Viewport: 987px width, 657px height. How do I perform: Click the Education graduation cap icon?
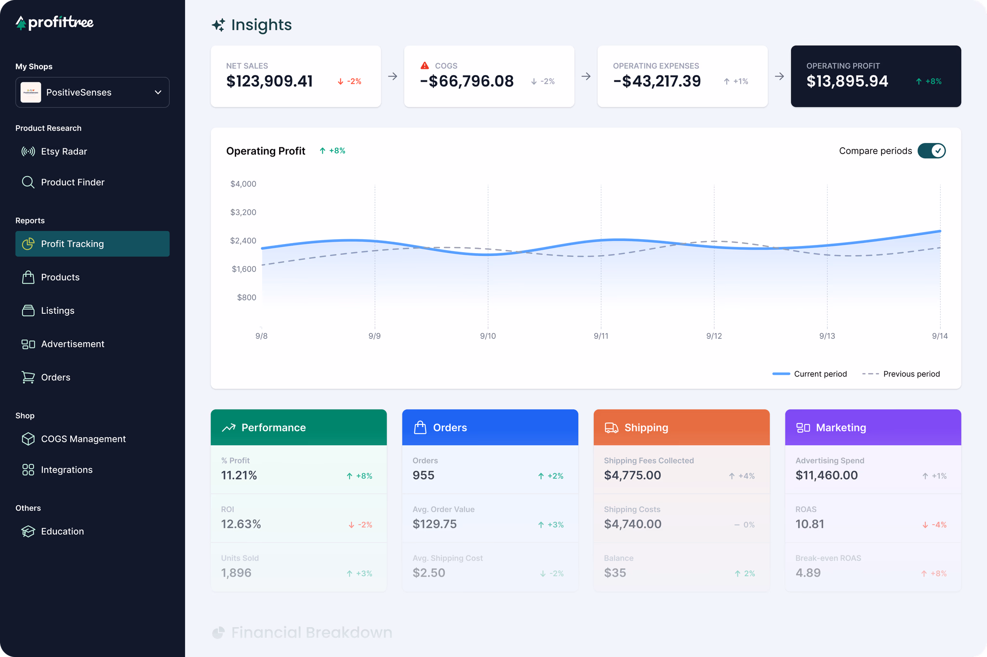[x=28, y=531]
